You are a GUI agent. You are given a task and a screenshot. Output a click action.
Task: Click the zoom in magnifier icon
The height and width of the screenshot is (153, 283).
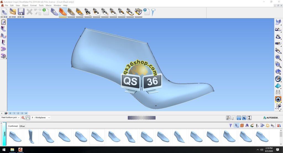click(278, 58)
